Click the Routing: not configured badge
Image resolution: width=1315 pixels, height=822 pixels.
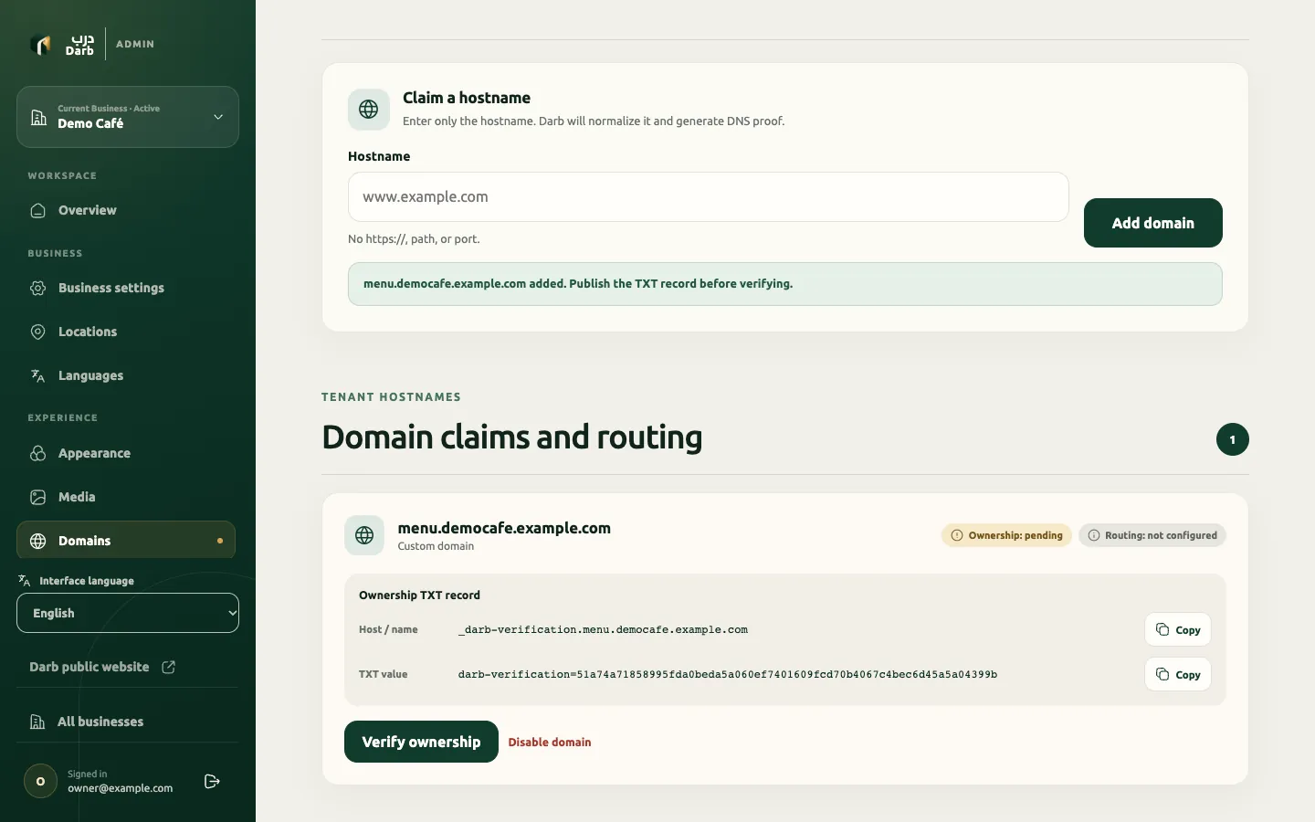pos(1152,535)
